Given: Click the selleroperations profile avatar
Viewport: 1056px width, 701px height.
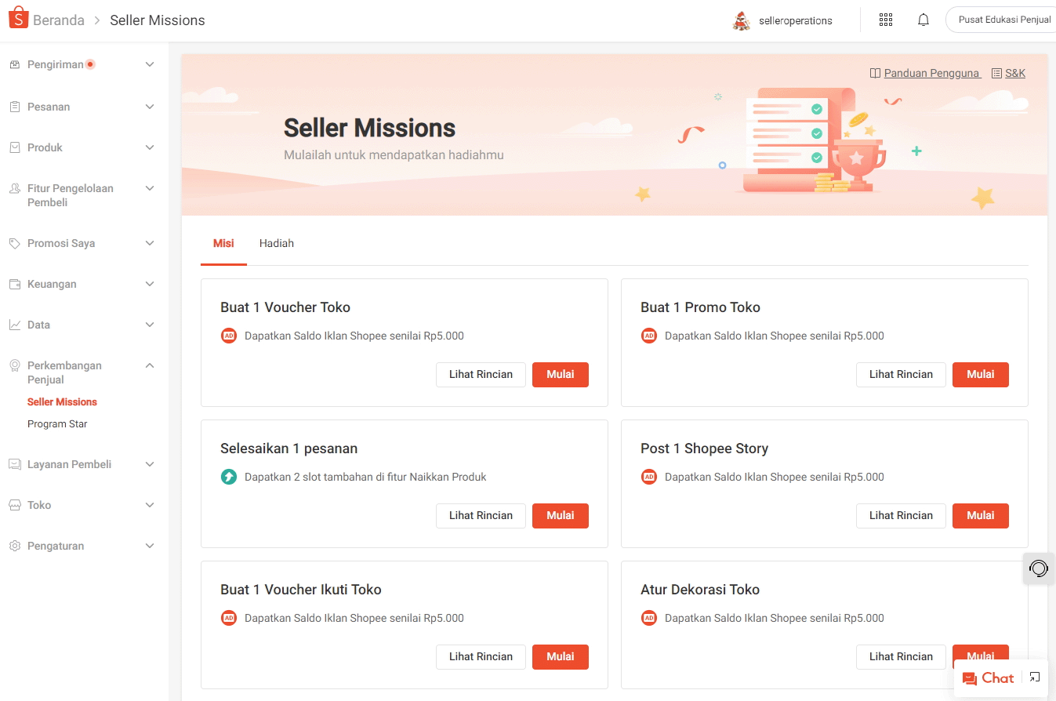Looking at the screenshot, I should click(x=741, y=21).
